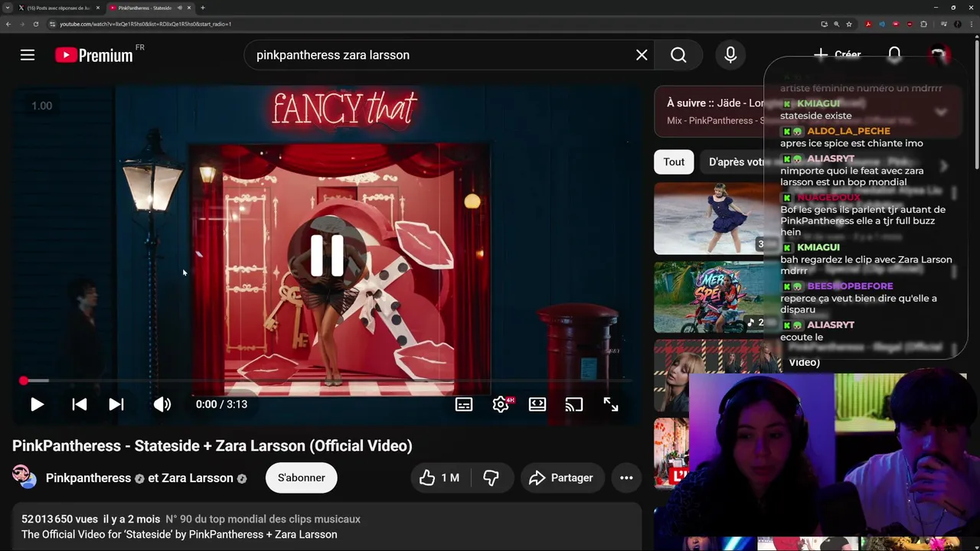Image resolution: width=980 pixels, height=551 pixels.
Task: Open the notifications bell
Action: point(894,55)
